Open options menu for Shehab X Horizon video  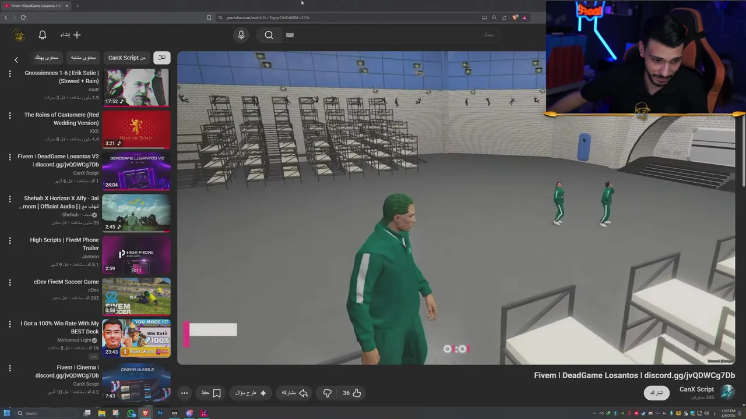point(9,199)
